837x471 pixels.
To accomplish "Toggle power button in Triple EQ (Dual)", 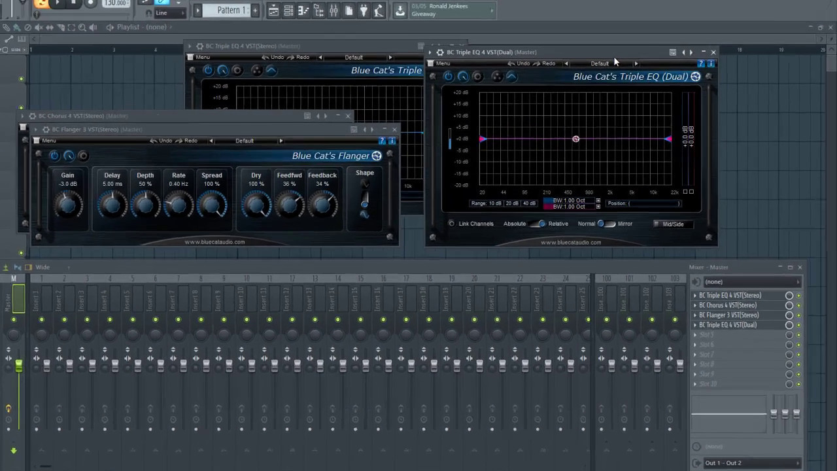I will tap(449, 77).
